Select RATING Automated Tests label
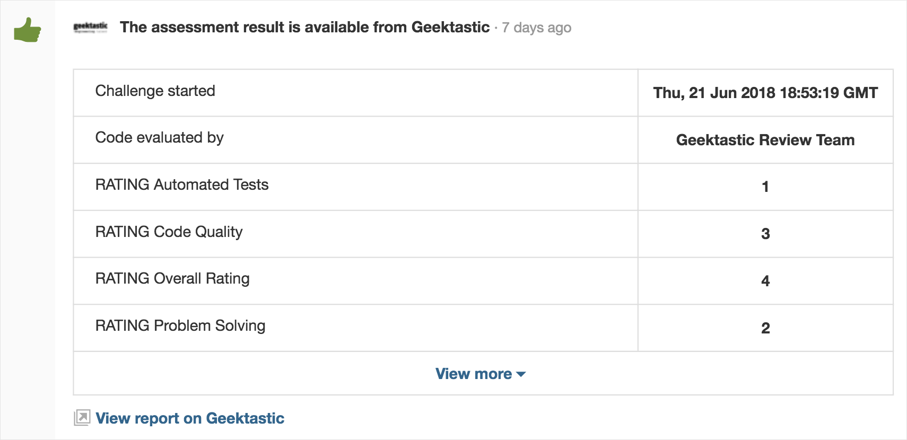Image resolution: width=907 pixels, height=440 pixels. [182, 184]
